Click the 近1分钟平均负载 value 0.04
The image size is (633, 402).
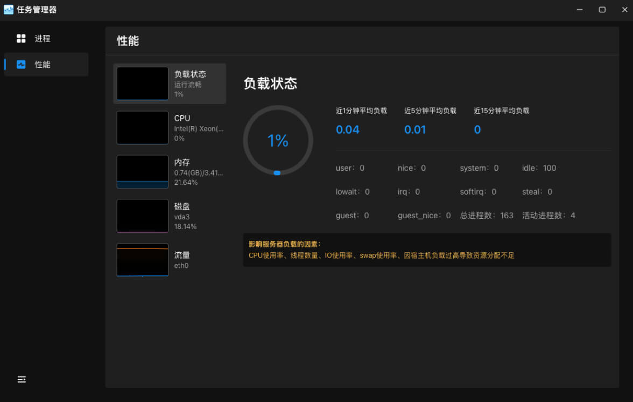click(348, 130)
